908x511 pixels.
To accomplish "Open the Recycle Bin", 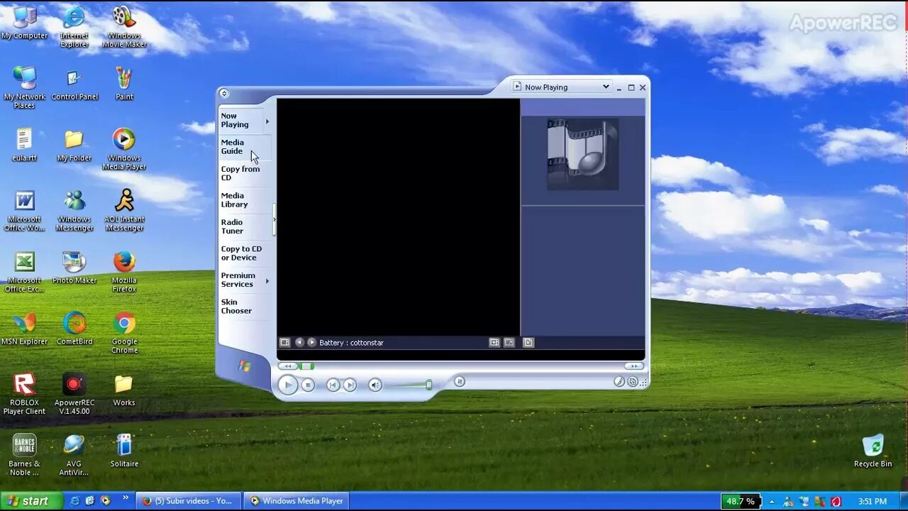I will pos(873,451).
